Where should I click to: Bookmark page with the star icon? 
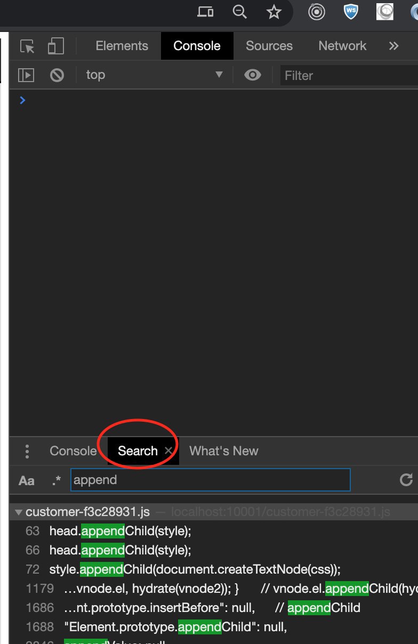(x=274, y=12)
